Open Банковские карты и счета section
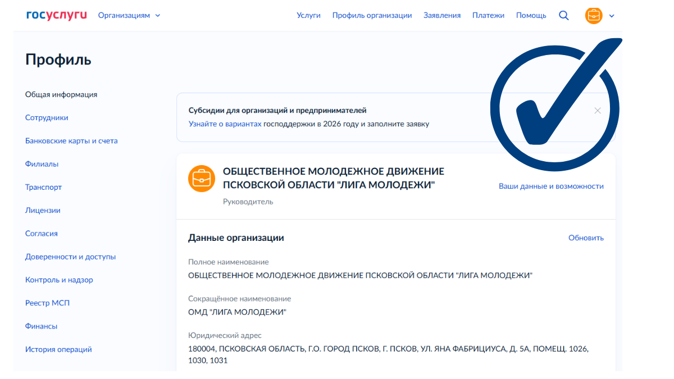Screen dimensions: 674x379 (x=71, y=141)
